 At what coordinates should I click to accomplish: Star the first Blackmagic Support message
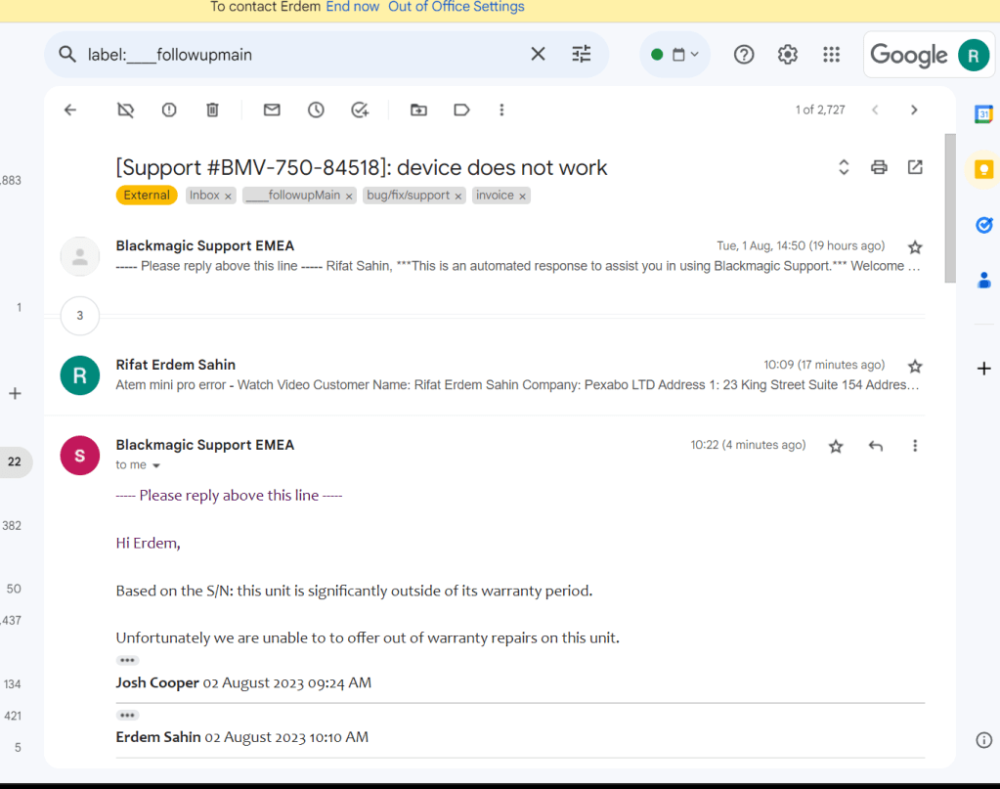915,246
